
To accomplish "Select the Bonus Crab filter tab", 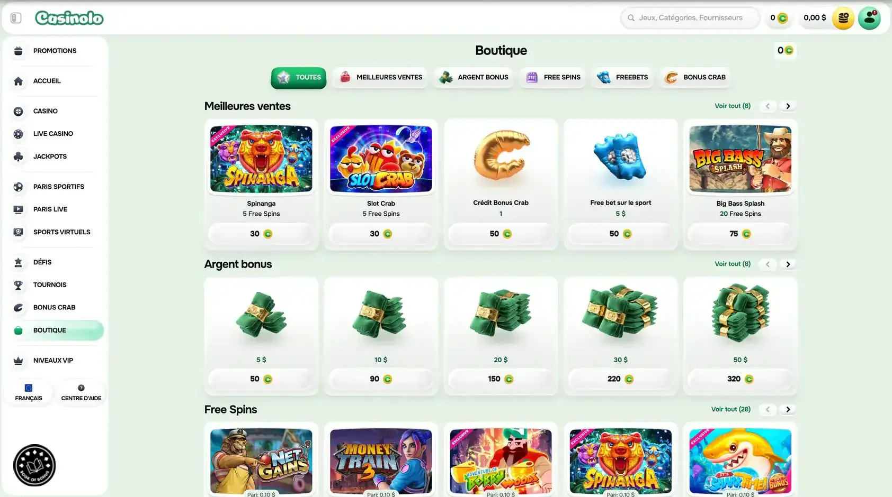I will [x=695, y=77].
